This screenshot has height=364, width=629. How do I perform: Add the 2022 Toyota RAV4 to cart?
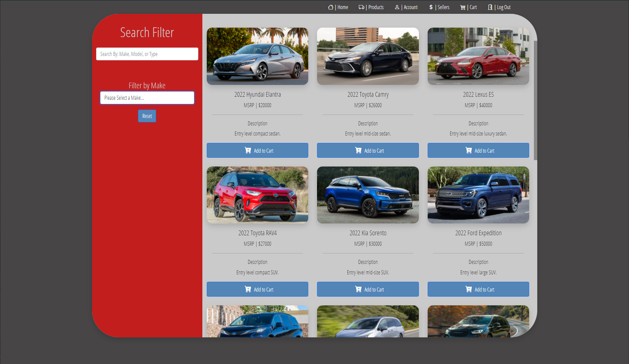coord(257,289)
